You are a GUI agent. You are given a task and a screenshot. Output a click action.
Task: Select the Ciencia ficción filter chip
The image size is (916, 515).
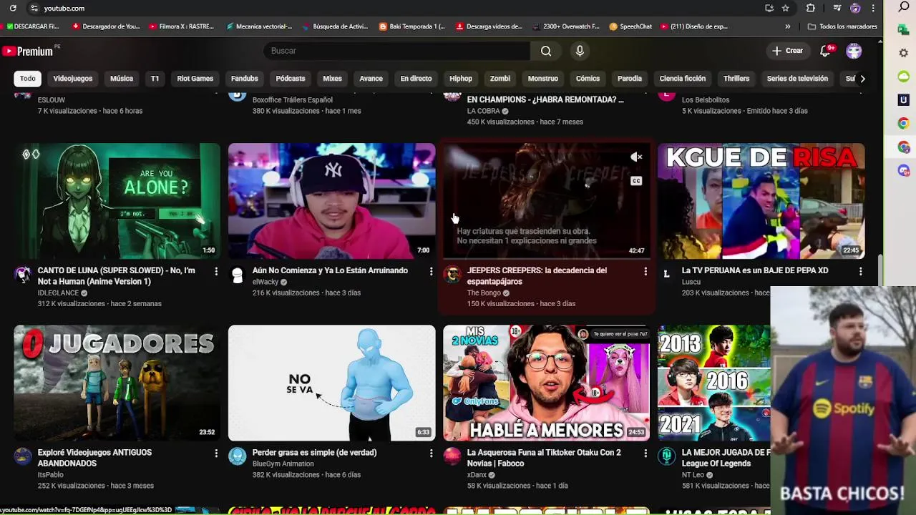tap(683, 79)
